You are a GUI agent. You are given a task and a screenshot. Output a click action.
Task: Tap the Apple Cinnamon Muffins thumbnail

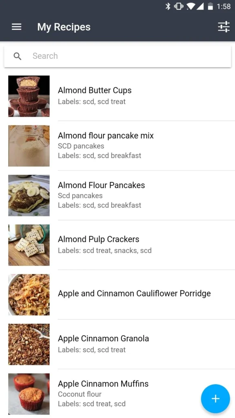click(x=29, y=394)
